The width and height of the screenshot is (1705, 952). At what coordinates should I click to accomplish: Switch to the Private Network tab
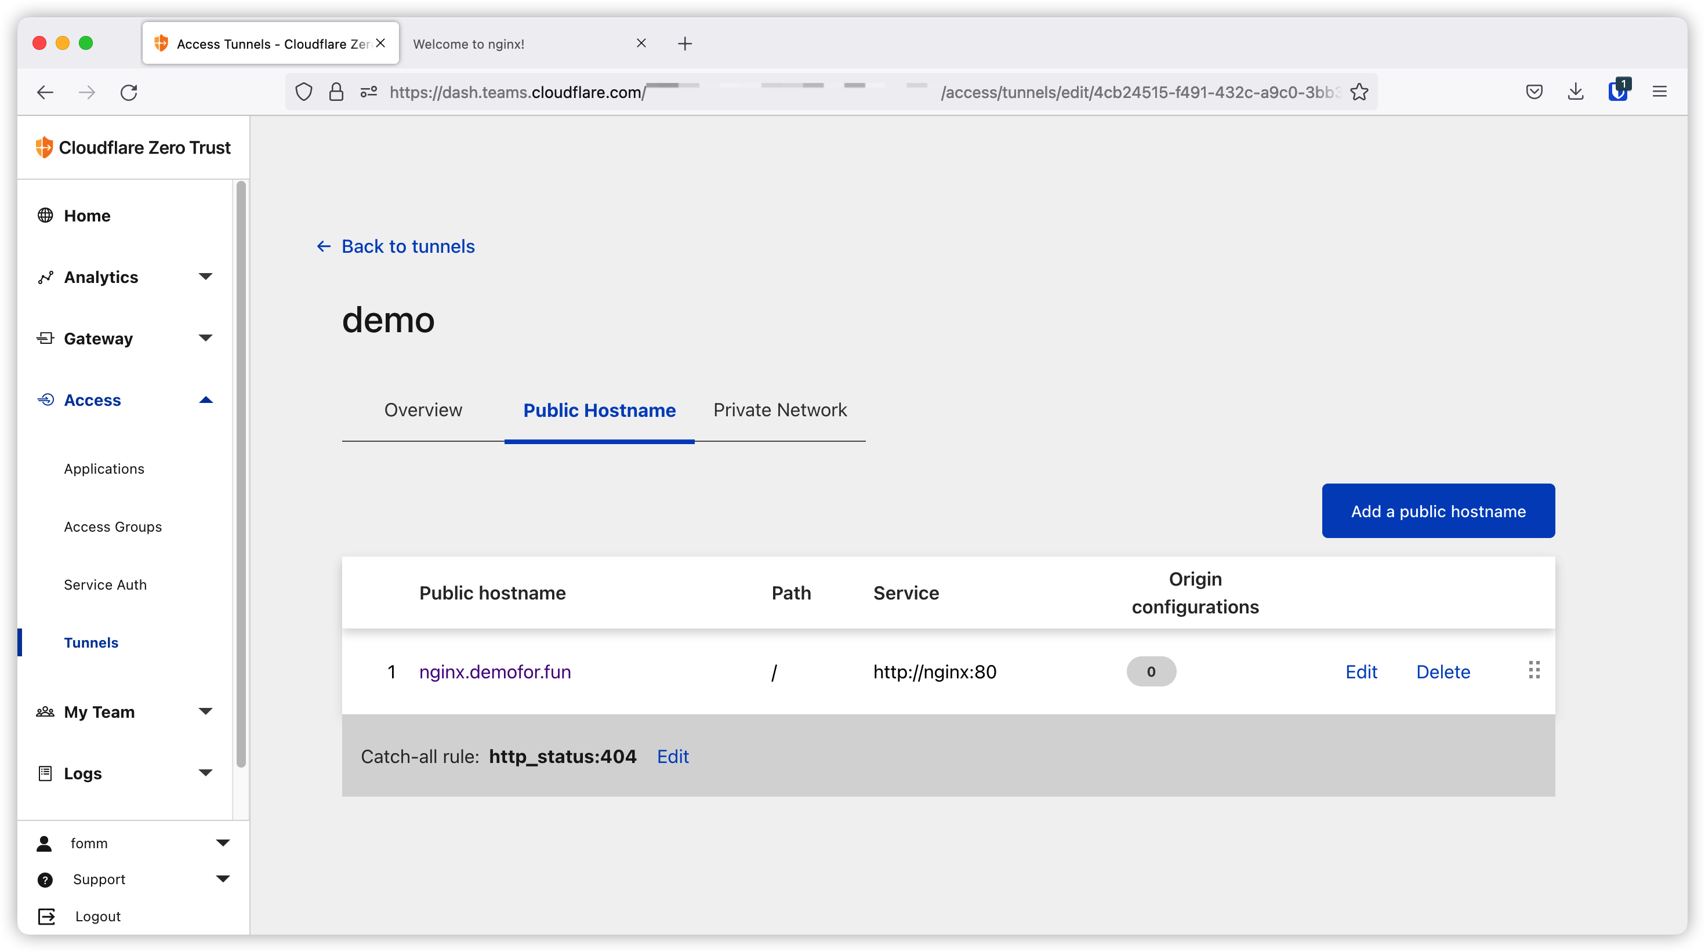779,409
